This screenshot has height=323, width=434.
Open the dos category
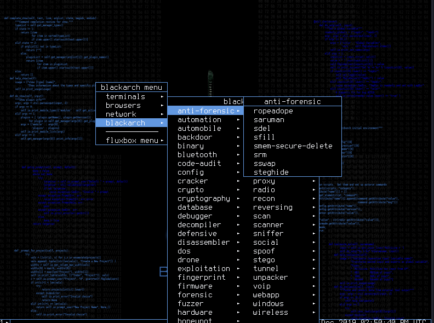[205, 251]
